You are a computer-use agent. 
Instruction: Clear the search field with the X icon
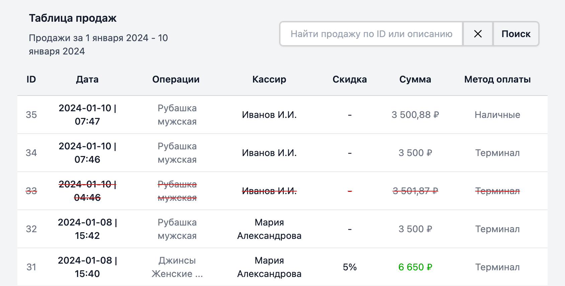pos(478,34)
